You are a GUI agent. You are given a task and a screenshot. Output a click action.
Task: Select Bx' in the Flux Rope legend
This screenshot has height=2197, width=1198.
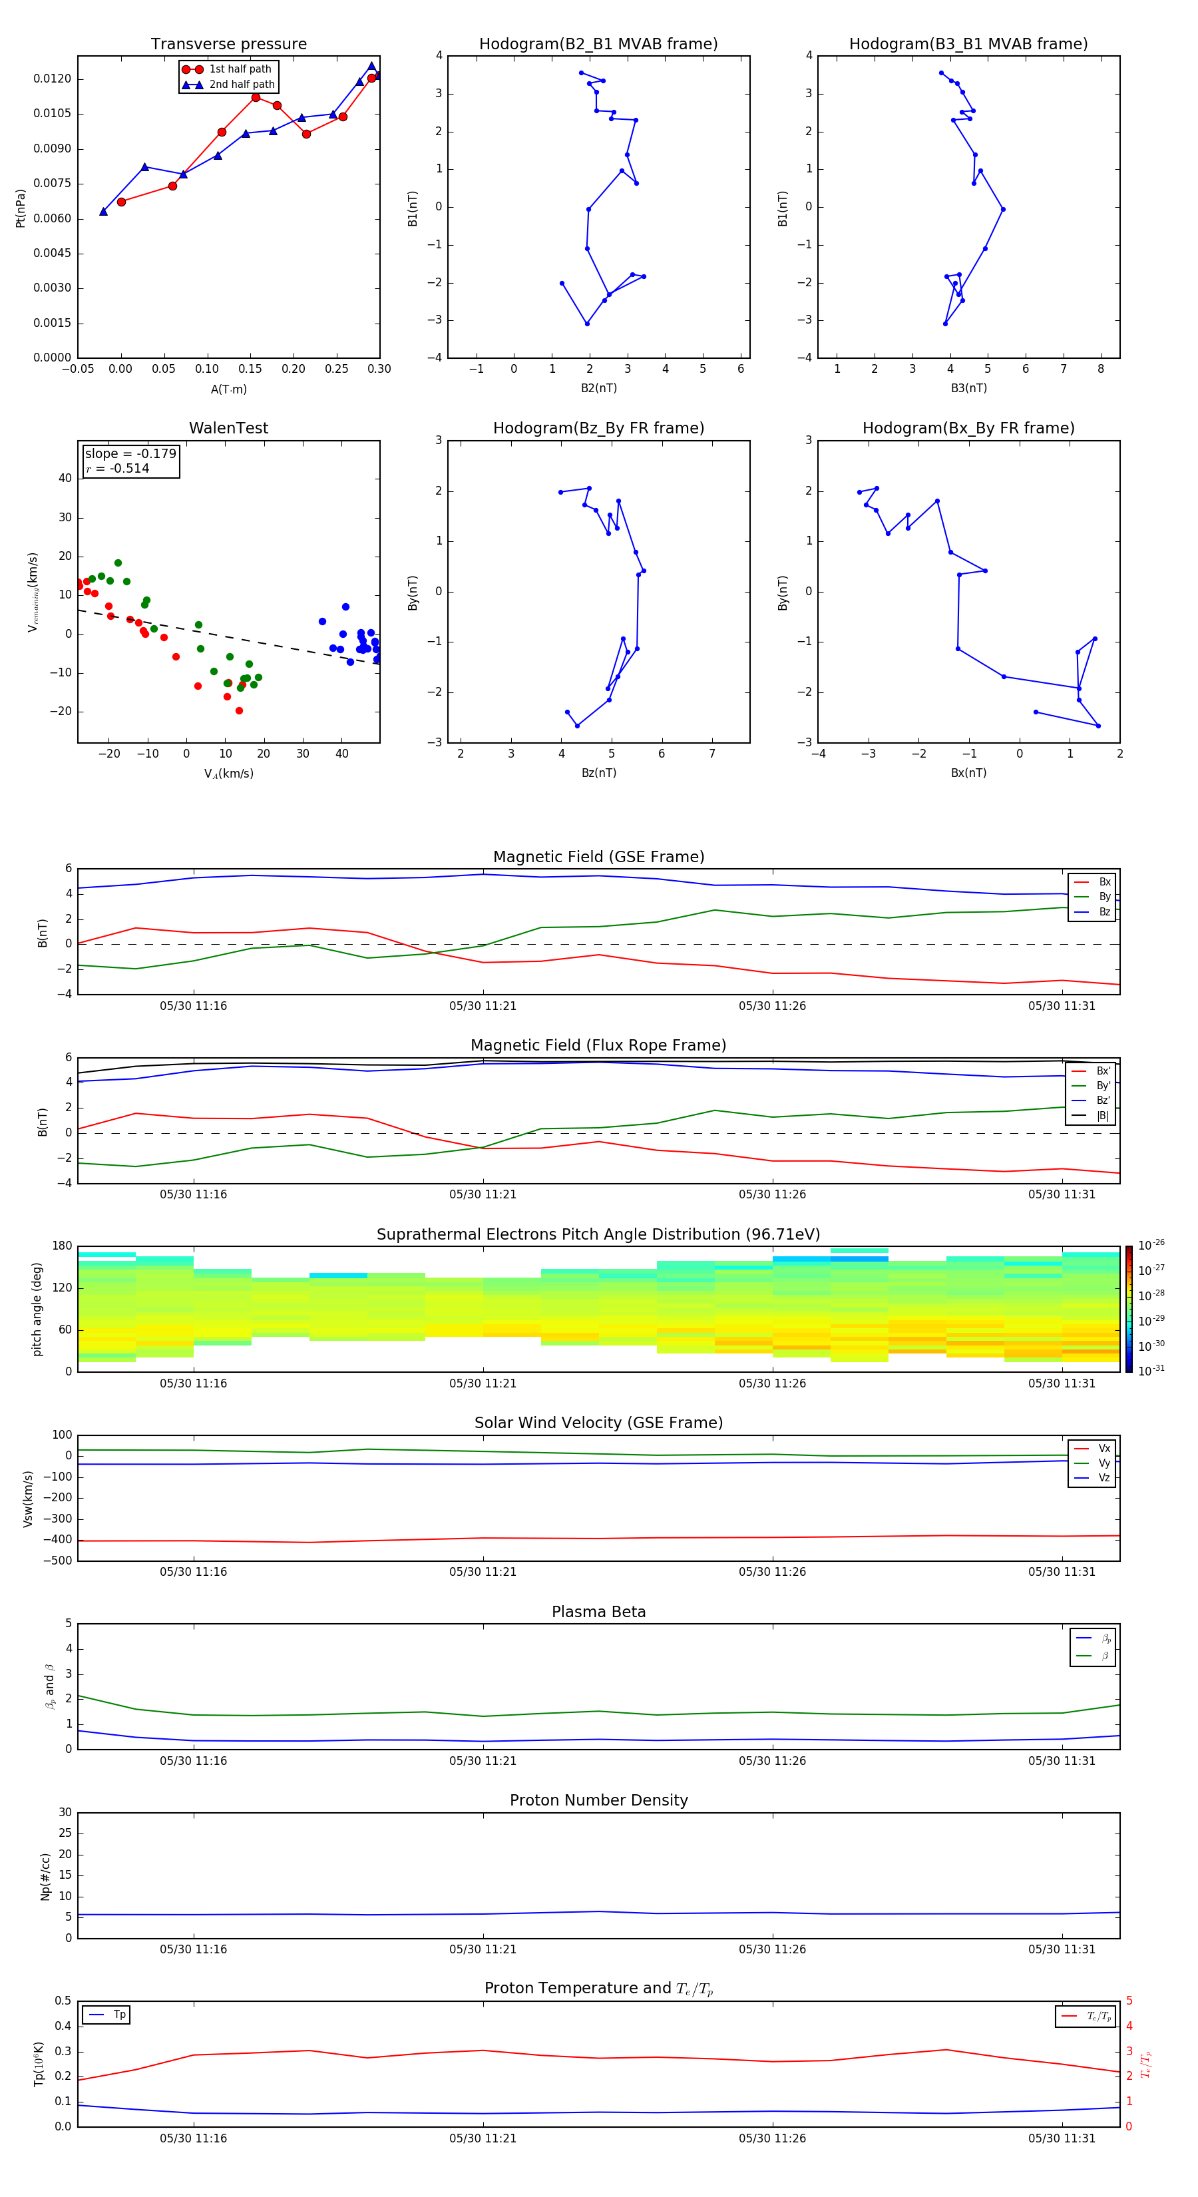(x=1092, y=1071)
